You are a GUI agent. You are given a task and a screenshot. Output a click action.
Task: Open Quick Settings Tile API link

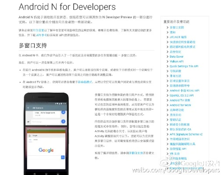tap(184, 66)
